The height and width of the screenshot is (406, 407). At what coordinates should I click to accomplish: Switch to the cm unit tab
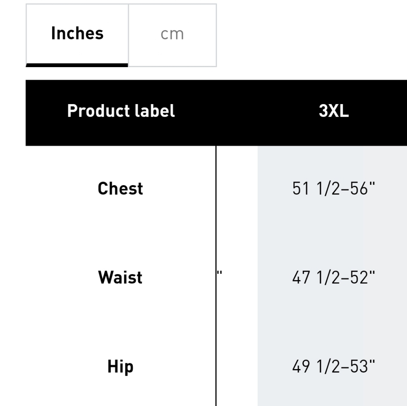[172, 35]
